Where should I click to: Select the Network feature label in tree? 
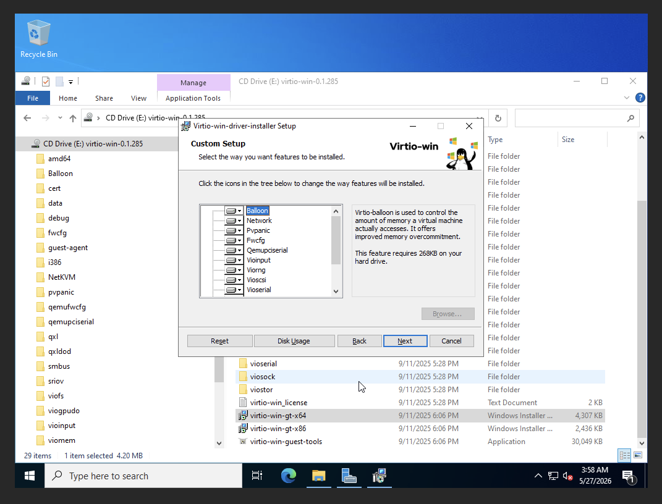tap(259, 220)
